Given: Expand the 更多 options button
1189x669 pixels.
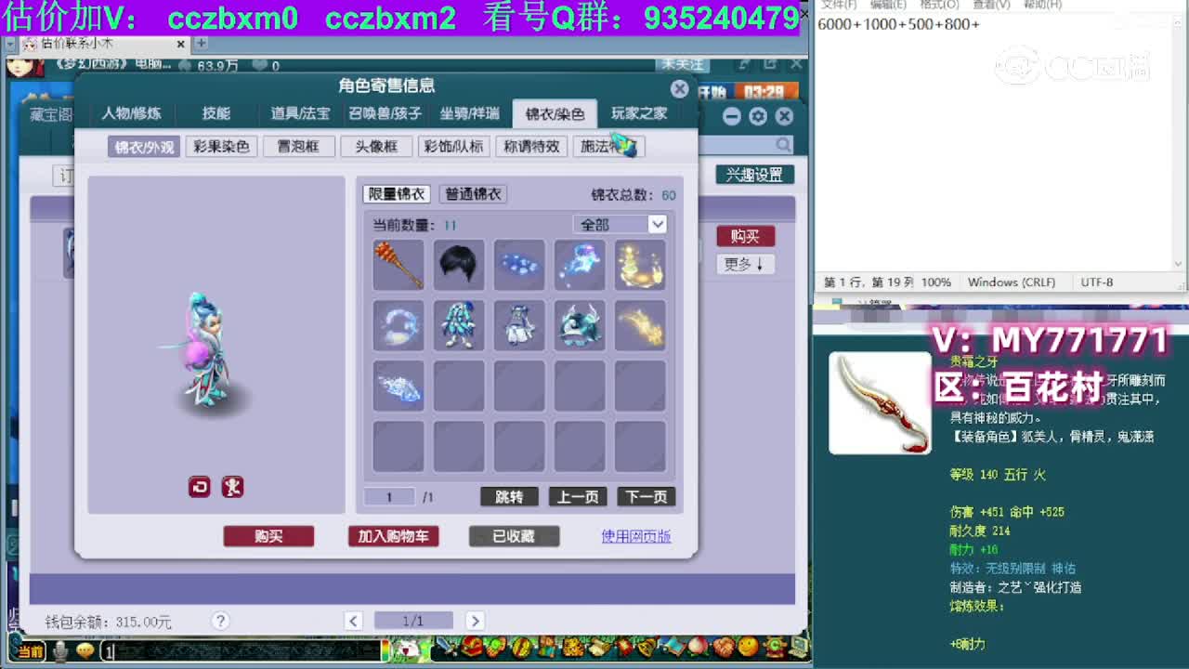Looking at the screenshot, I should 744,265.
